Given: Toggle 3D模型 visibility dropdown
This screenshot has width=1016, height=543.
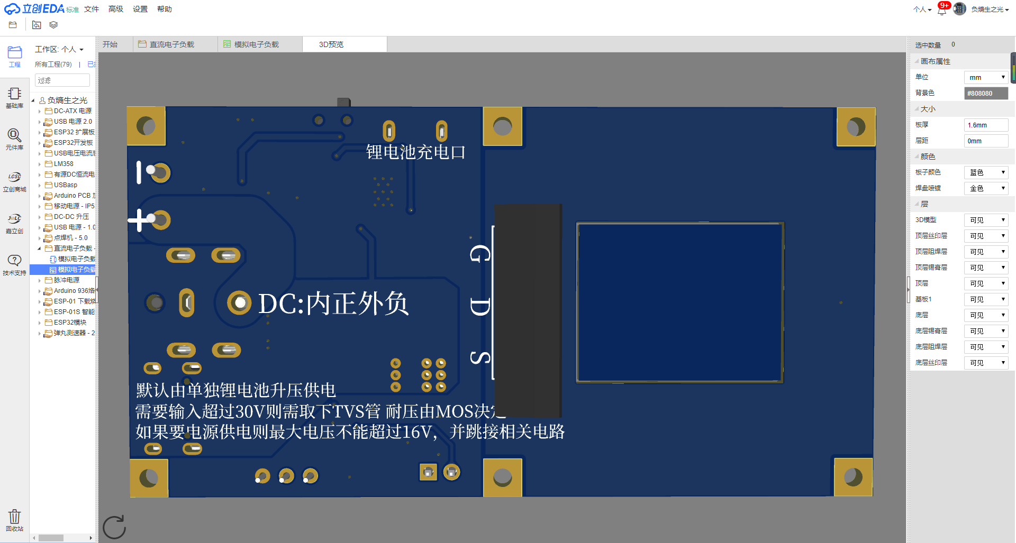Looking at the screenshot, I should 986,220.
